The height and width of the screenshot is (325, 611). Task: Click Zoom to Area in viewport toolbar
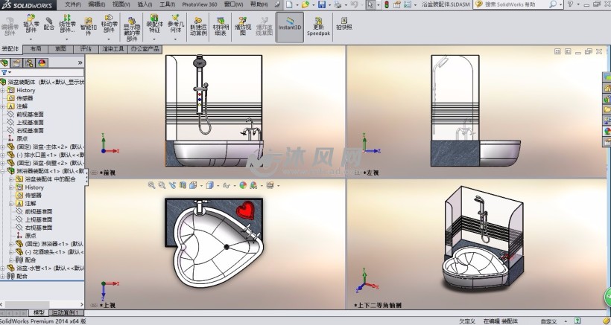[162, 185]
